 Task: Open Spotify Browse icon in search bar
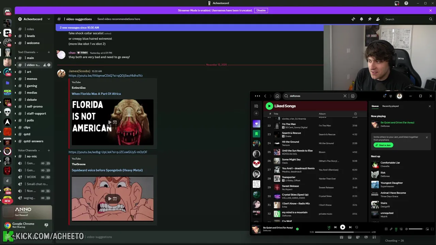353,96
